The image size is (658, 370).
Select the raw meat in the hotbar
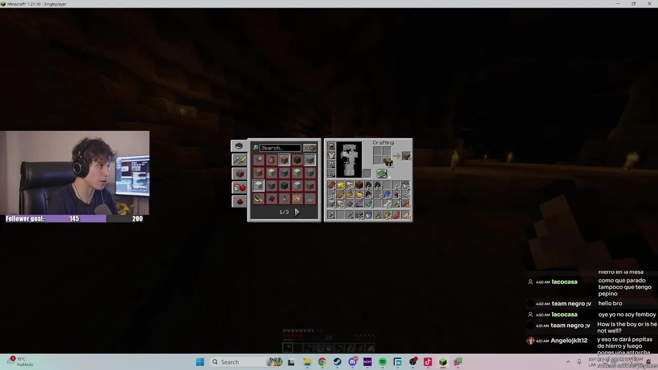[x=396, y=215]
